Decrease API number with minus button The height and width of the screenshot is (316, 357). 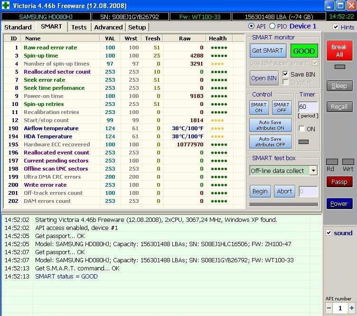[329, 308]
